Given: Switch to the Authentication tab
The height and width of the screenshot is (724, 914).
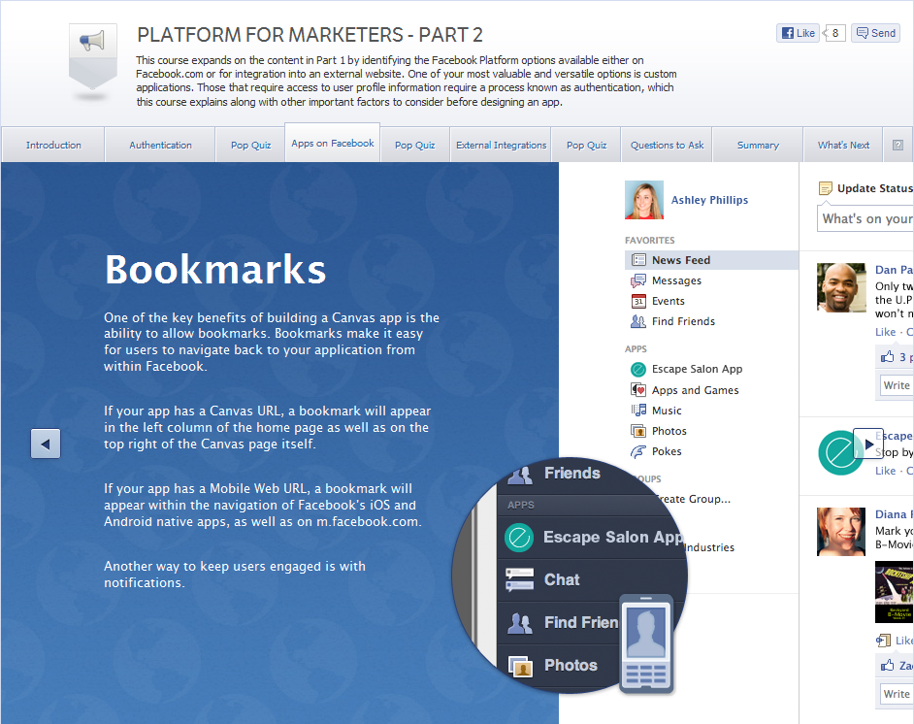Looking at the screenshot, I should pyautogui.click(x=160, y=146).
